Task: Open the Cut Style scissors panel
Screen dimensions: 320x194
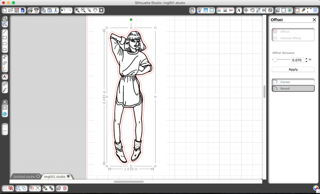Action: point(231,10)
